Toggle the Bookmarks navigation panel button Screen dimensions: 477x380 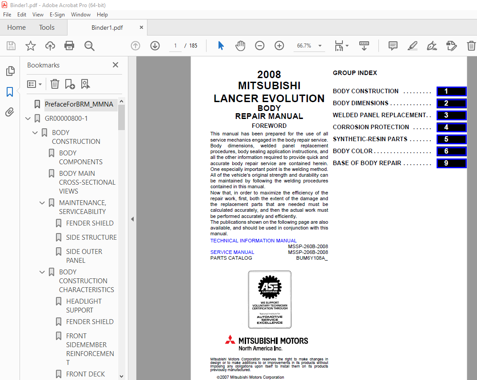[10, 92]
